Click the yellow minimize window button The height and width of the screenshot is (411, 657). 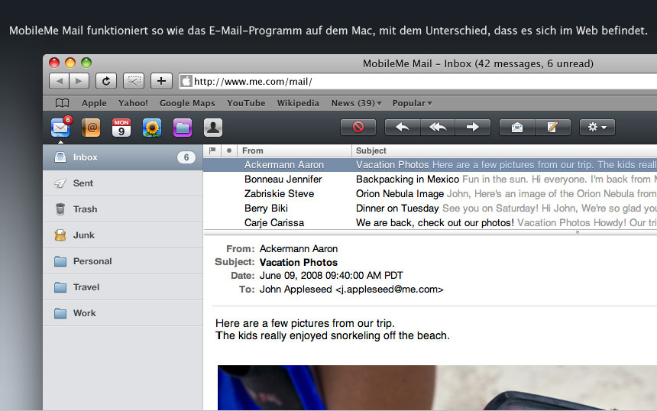click(x=70, y=63)
